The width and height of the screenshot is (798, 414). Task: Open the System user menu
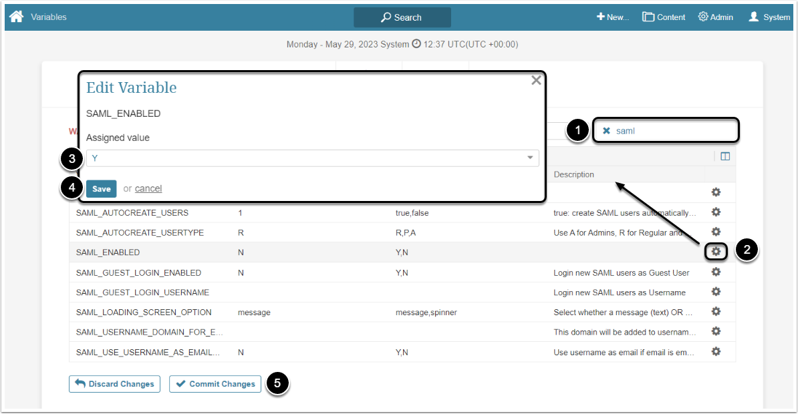tap(769, 17)
